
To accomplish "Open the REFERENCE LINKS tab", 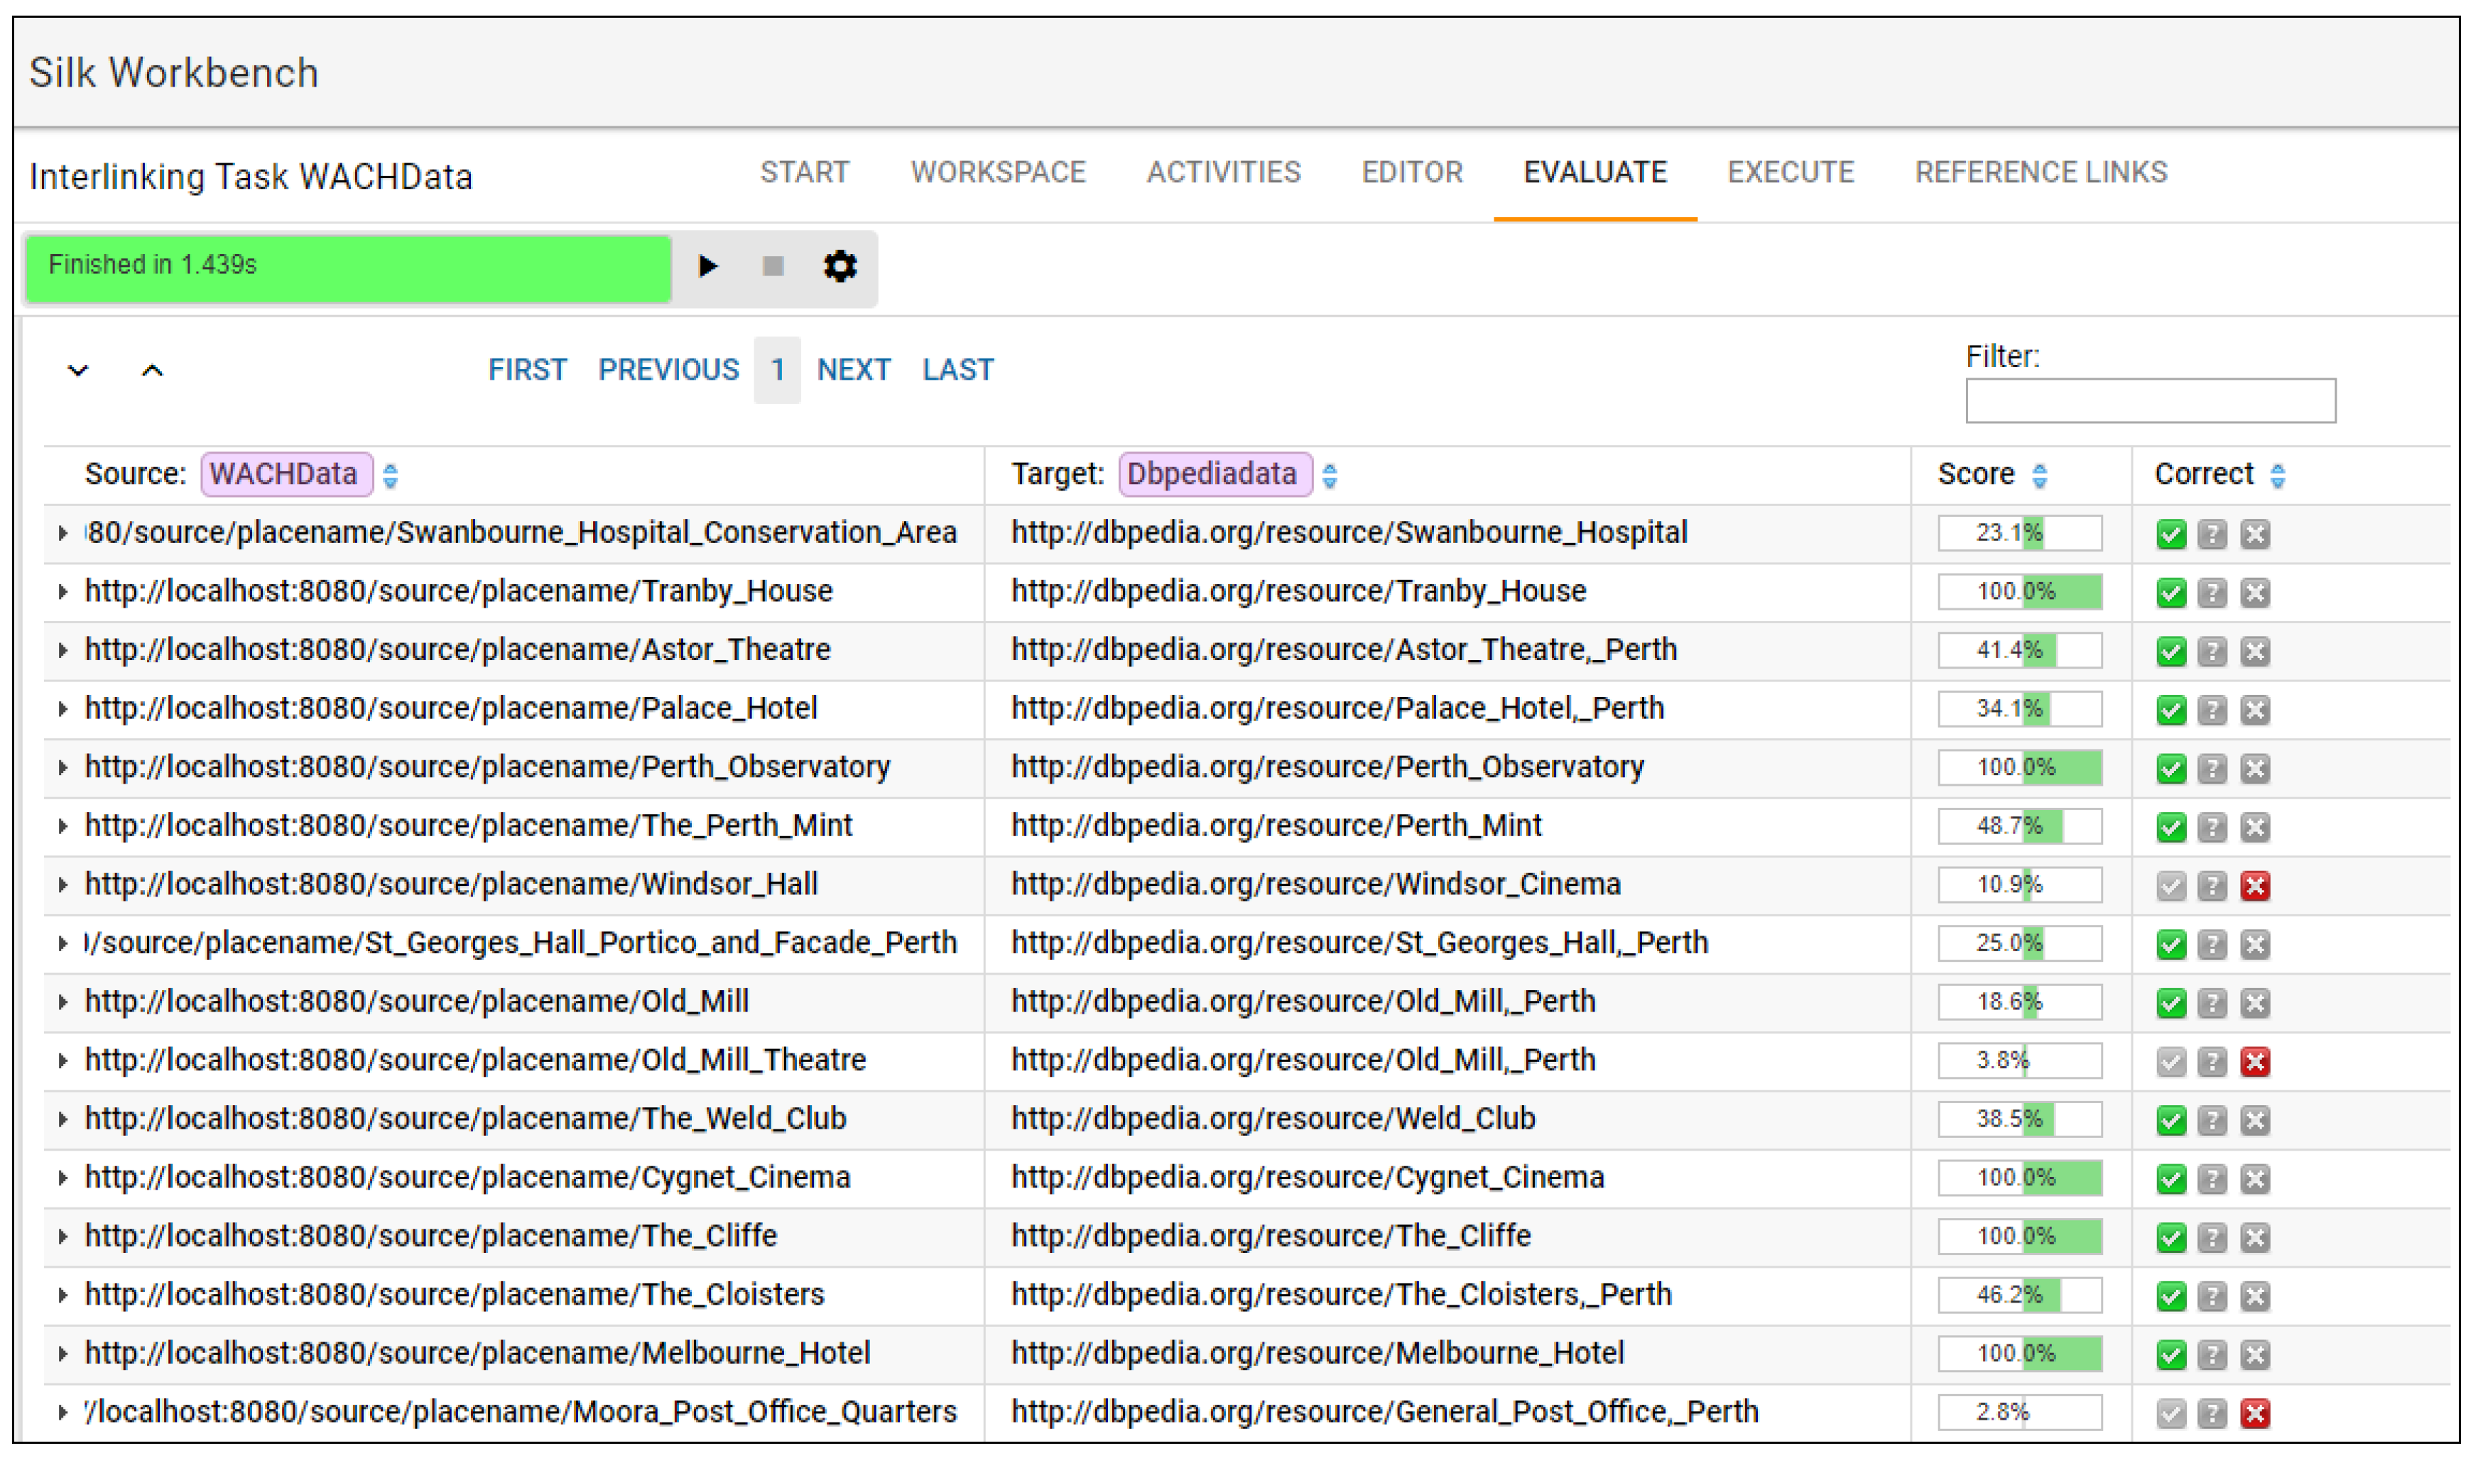I will click(2040, 173).
